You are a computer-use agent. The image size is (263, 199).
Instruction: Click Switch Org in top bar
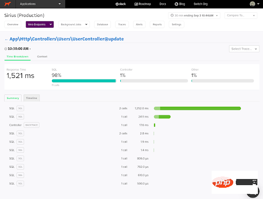(200, 4)
